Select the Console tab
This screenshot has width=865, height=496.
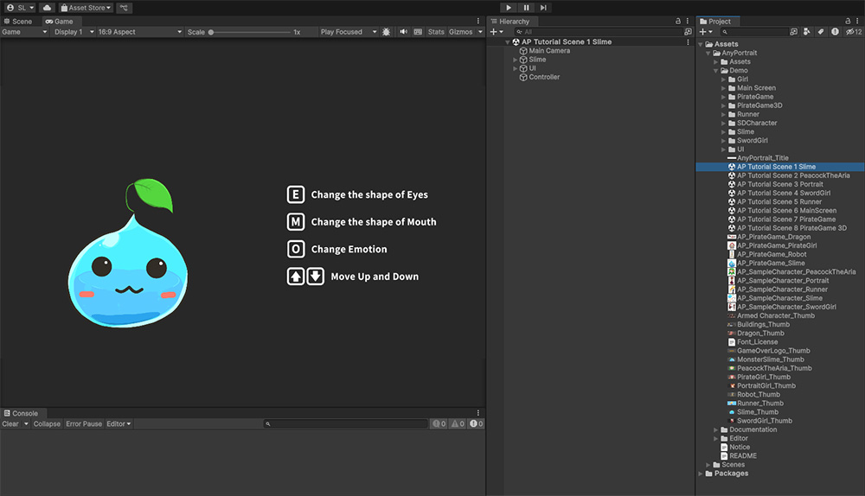[x=22, y=413]
